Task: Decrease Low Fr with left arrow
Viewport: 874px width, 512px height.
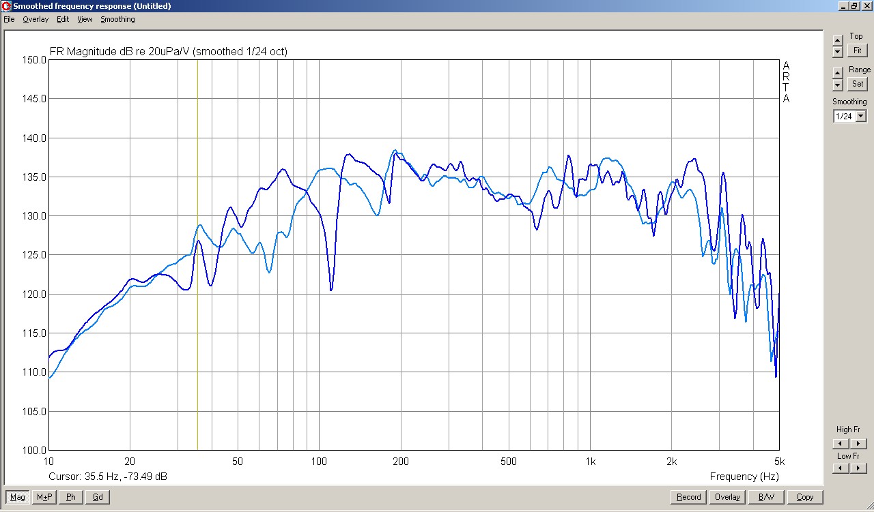Action: (839, 468)
